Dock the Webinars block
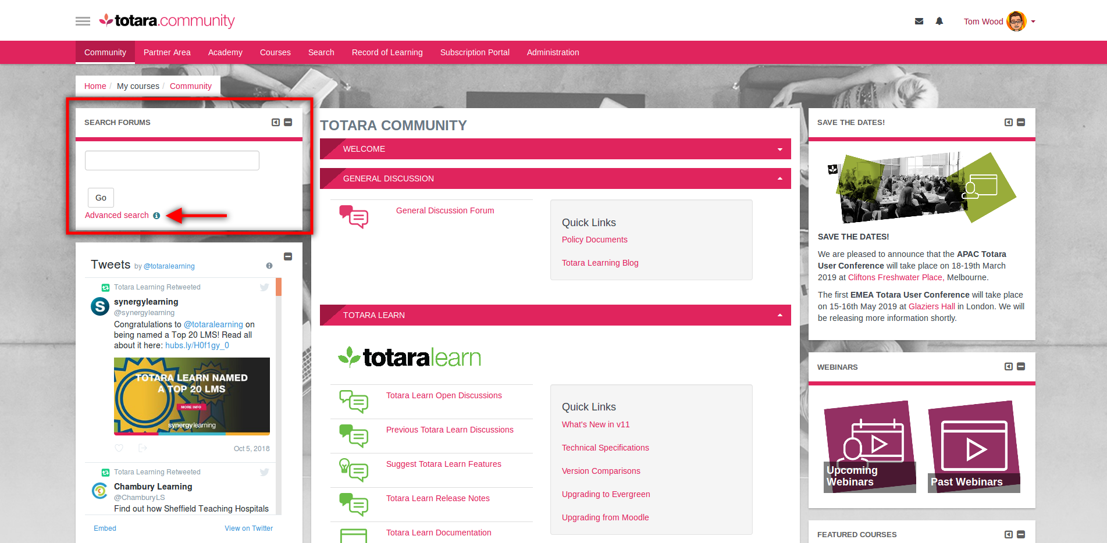The image size is (1107, 543). (x=1009, y=366)
